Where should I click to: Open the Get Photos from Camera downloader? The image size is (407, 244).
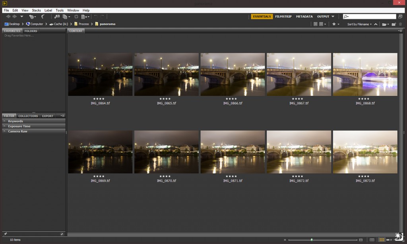(57, 16)
